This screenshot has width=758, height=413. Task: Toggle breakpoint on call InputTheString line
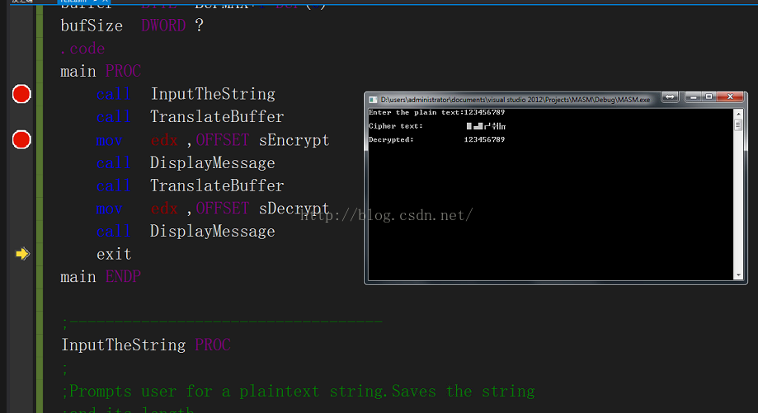click(21, 94)
